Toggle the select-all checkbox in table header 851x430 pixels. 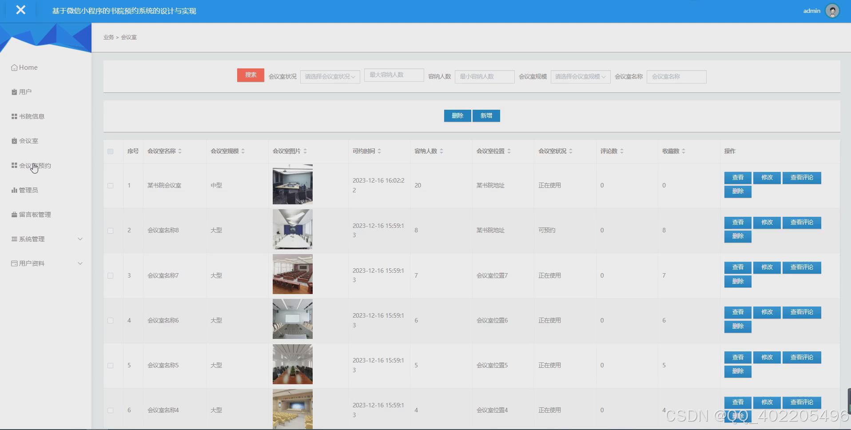click(111, 151)
